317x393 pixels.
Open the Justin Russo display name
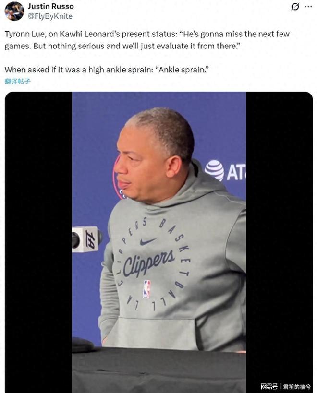(x=50, y=6)
